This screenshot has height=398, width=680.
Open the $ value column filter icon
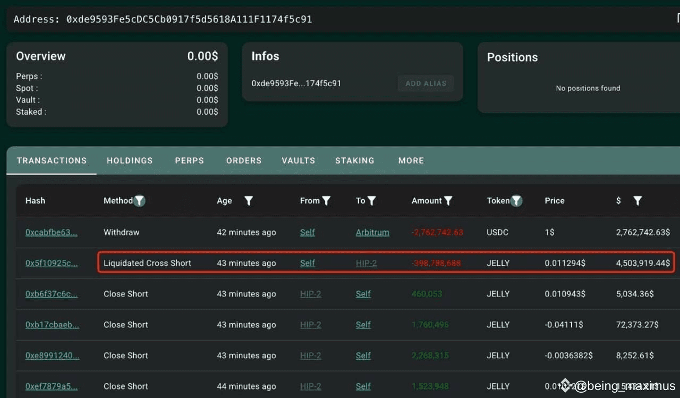[637, 201]
